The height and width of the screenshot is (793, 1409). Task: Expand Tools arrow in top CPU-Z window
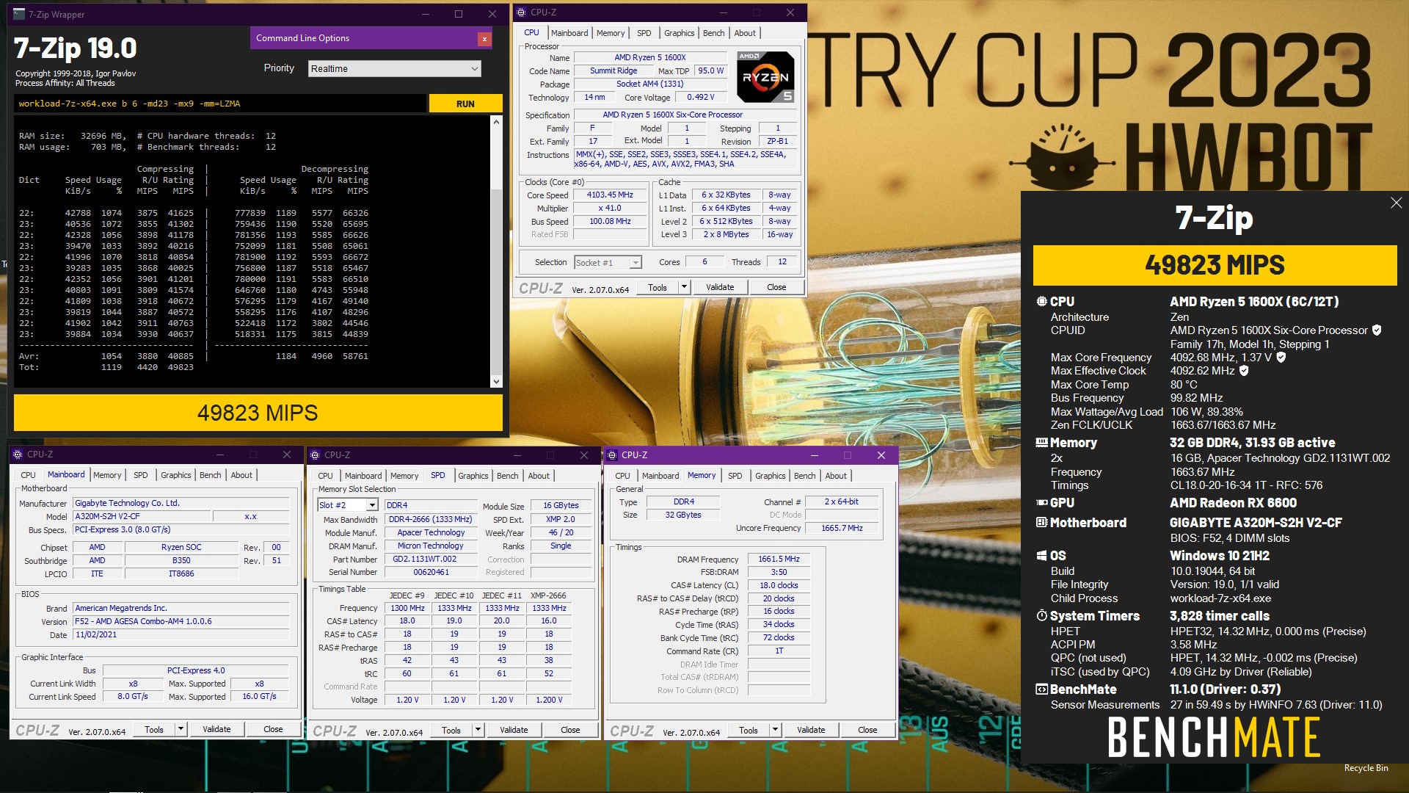pos(684,287)
